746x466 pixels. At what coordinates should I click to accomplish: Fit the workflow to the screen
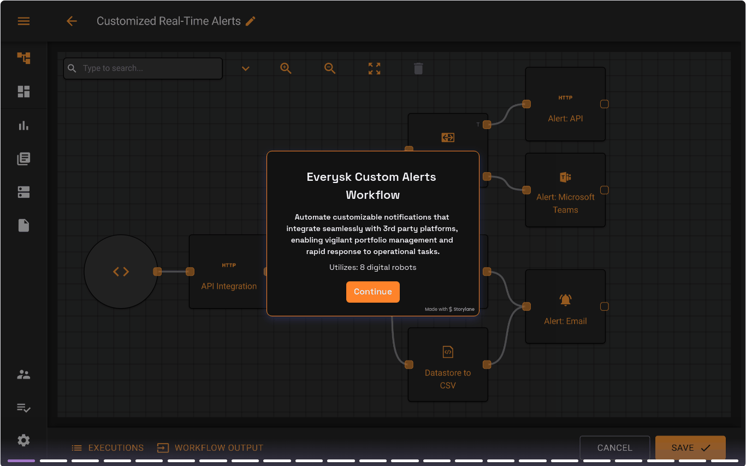click(374, 68)
